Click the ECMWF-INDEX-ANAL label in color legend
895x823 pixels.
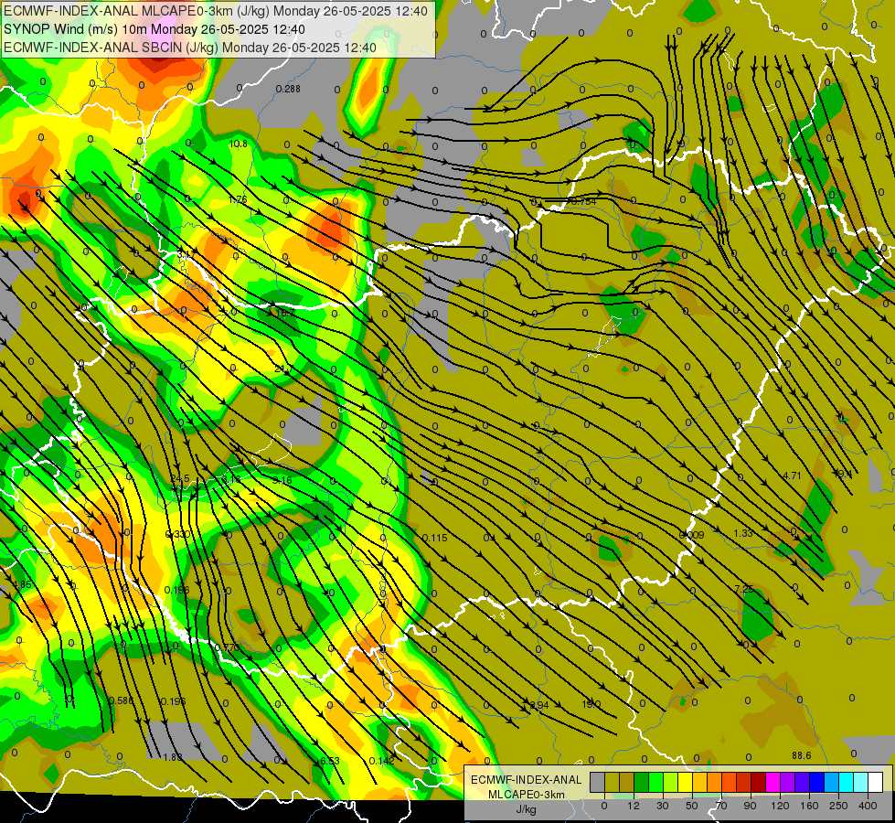pyautogui.click(x=526, y=780)
